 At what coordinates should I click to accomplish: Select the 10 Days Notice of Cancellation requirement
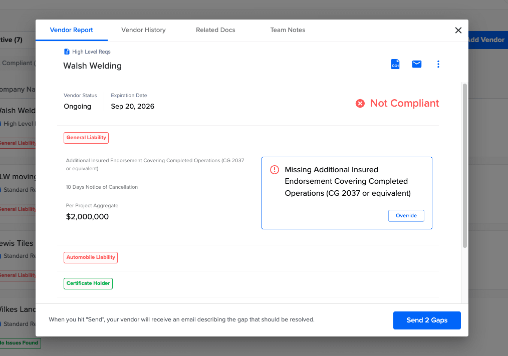pos(102,187)
